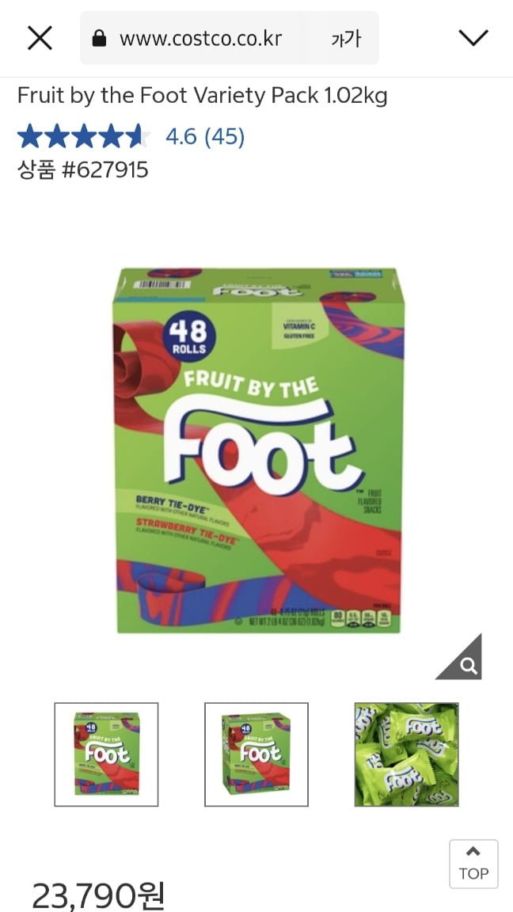
Task: Tap the TOP back-to-top button
Action: pos(473,864)
